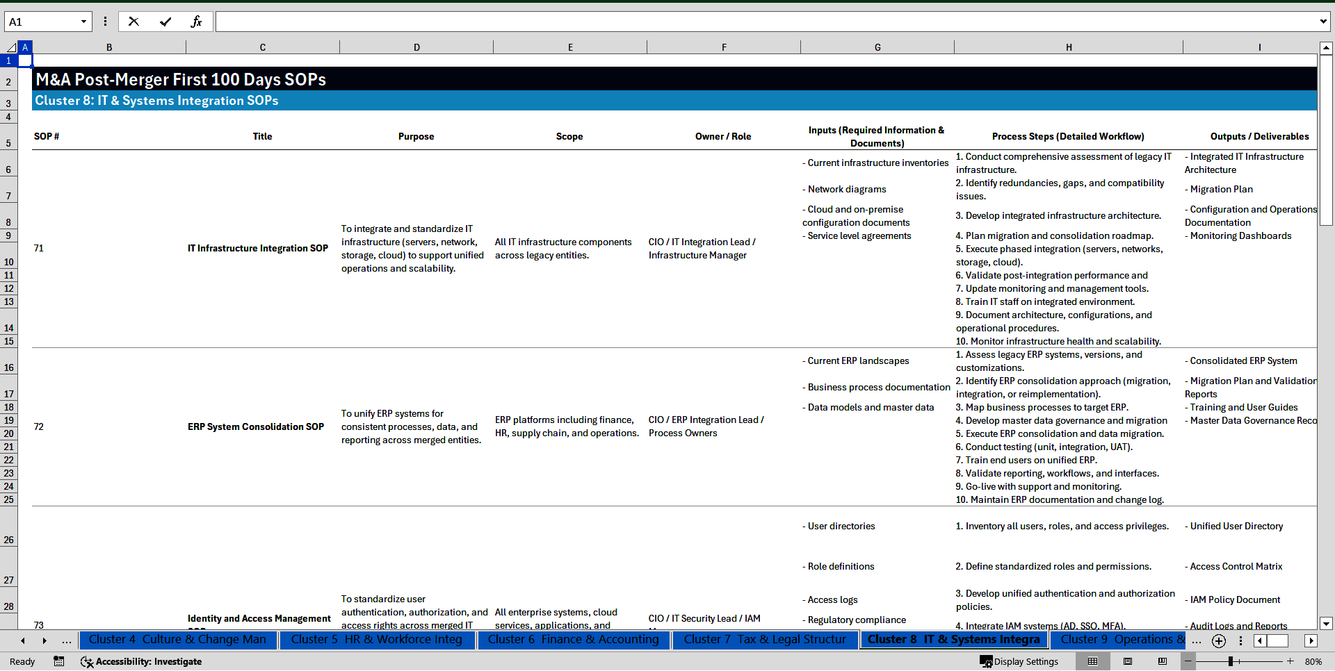Click the Cancel (X) icon beside formula bar

tap(133, 22)
